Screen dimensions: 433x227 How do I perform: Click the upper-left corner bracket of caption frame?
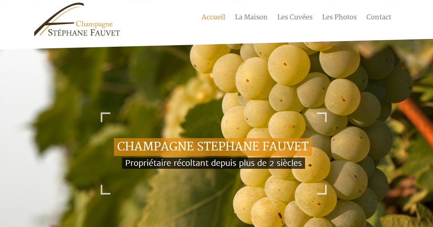click(x=105, y=117)
